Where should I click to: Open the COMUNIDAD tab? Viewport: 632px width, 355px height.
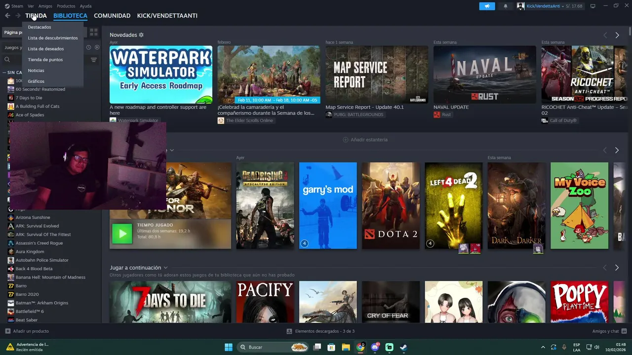click(112, 16)
